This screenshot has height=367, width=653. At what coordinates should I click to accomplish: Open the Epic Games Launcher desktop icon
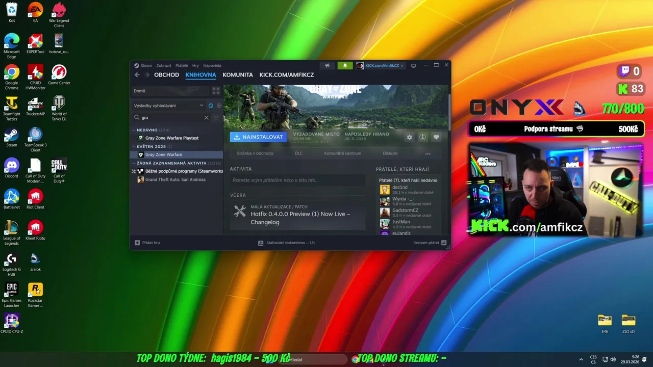point(11,295)
